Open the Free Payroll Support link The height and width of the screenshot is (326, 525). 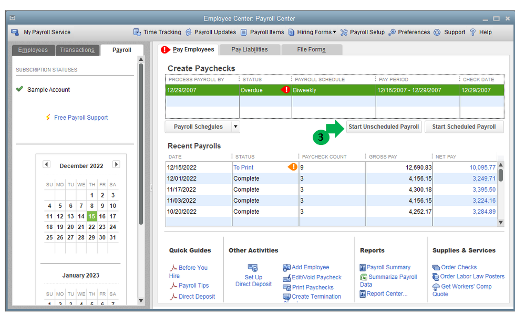[x=81, y=118]
